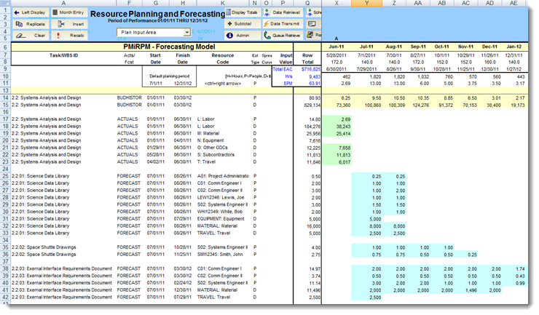Select the Period of Performance subtitle text

(158, 20)
